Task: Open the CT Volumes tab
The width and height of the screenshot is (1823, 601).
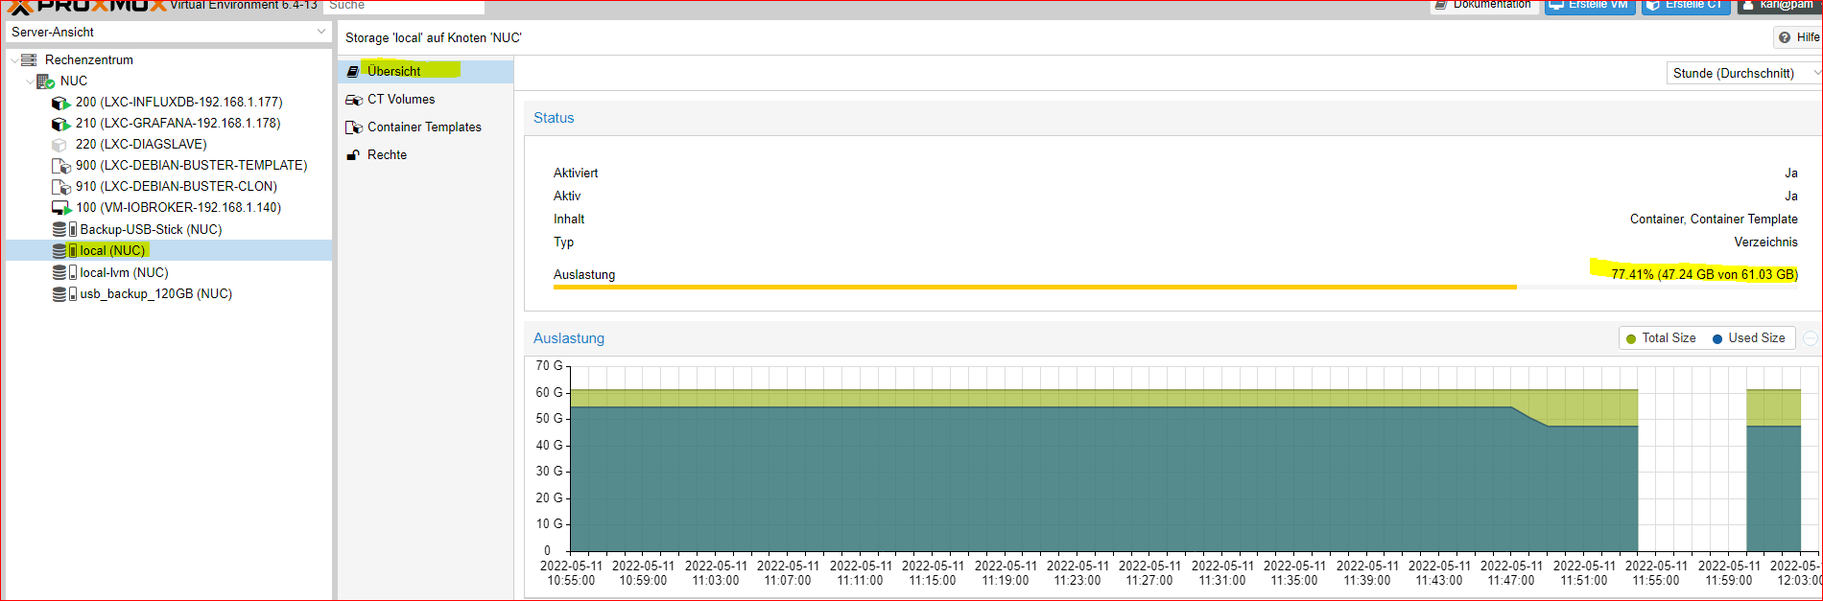Action: tap(426, 99)
